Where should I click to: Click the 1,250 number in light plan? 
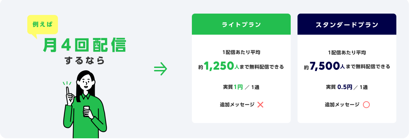[x=219, y=66]
